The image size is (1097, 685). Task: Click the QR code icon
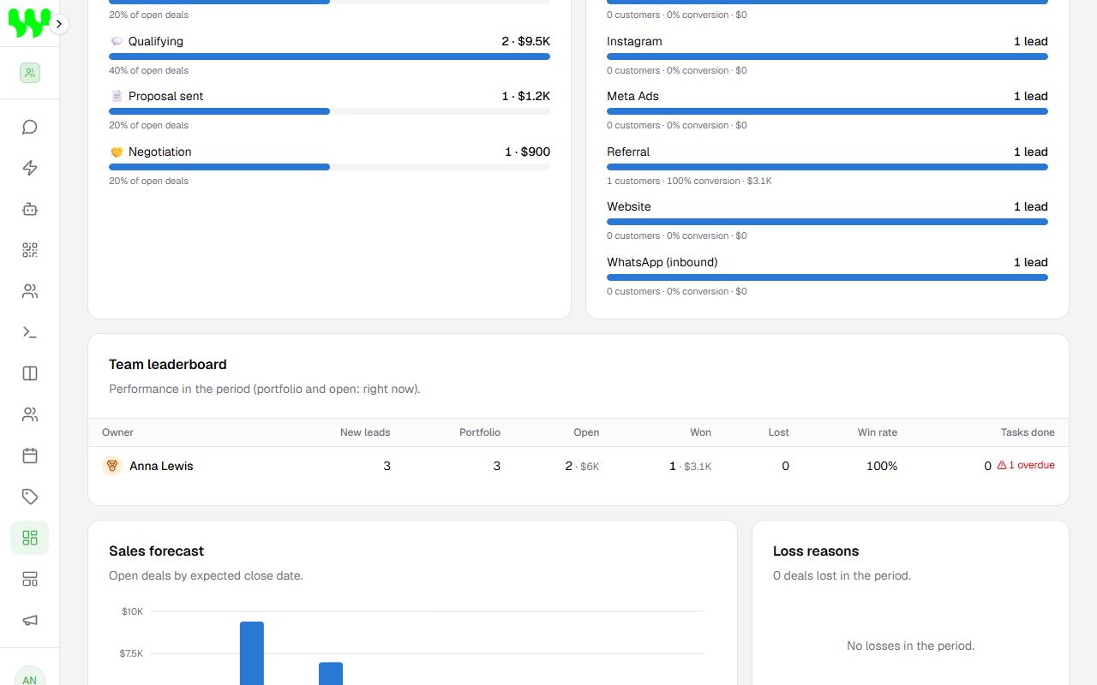[30, 250]
